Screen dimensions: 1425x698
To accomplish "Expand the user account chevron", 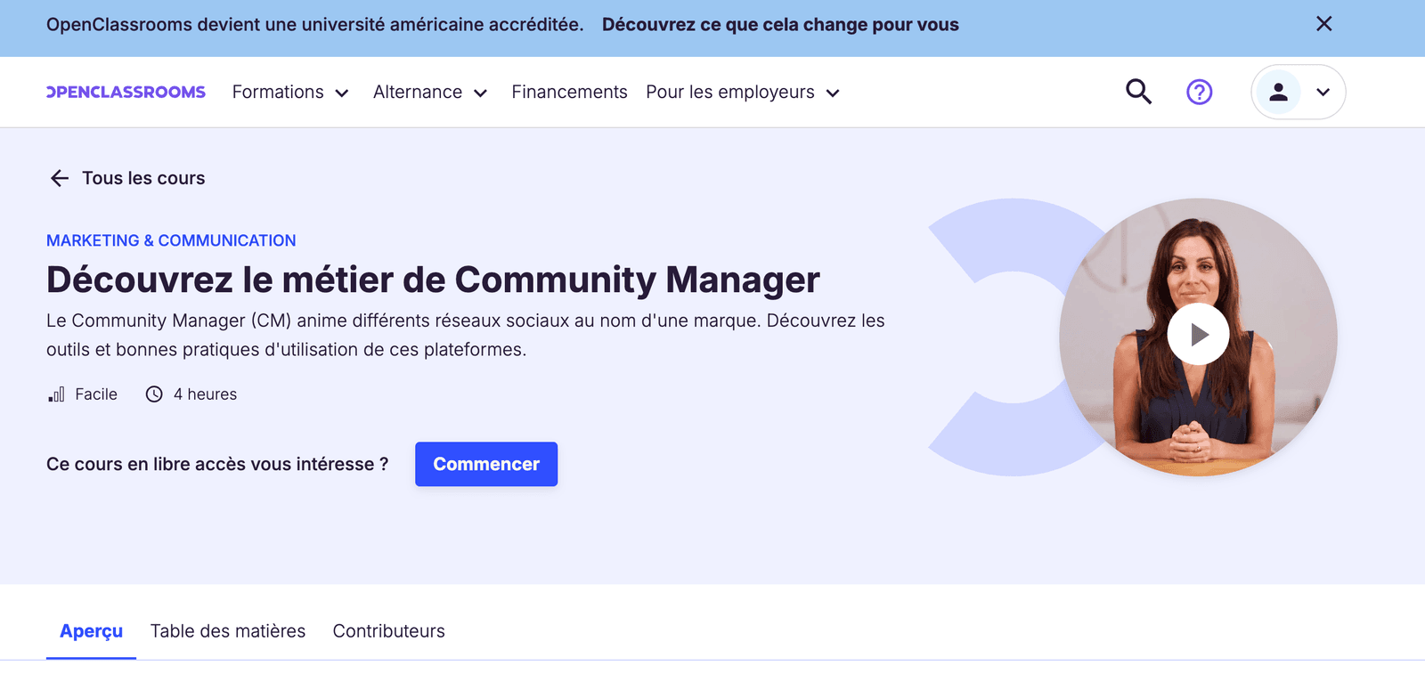I will click(x=1323, y=92).
